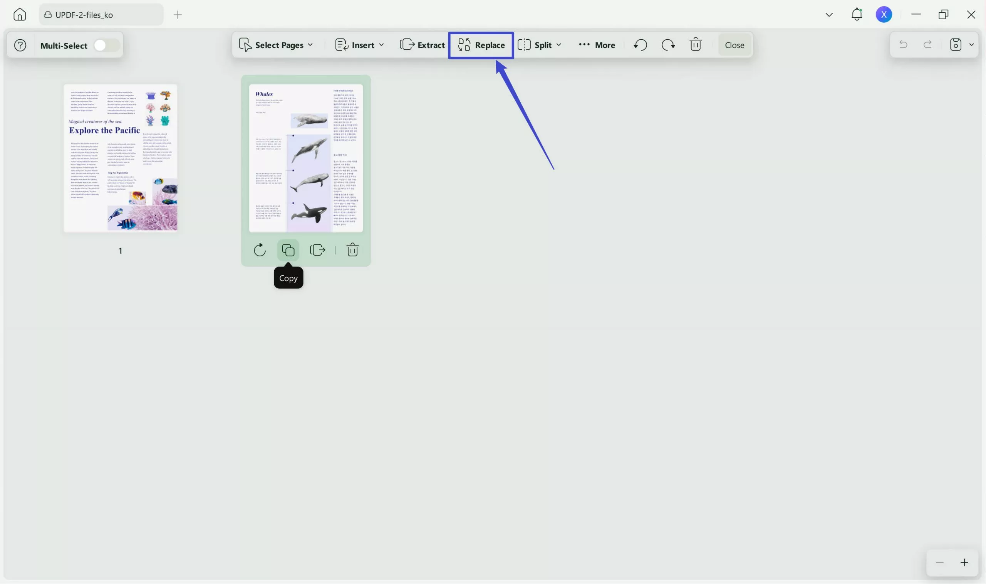Enable Multi-Select mode
Screen dimensions: 986x584
tap(105, 45)
